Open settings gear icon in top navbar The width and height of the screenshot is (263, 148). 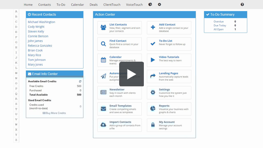pos(159,5)
